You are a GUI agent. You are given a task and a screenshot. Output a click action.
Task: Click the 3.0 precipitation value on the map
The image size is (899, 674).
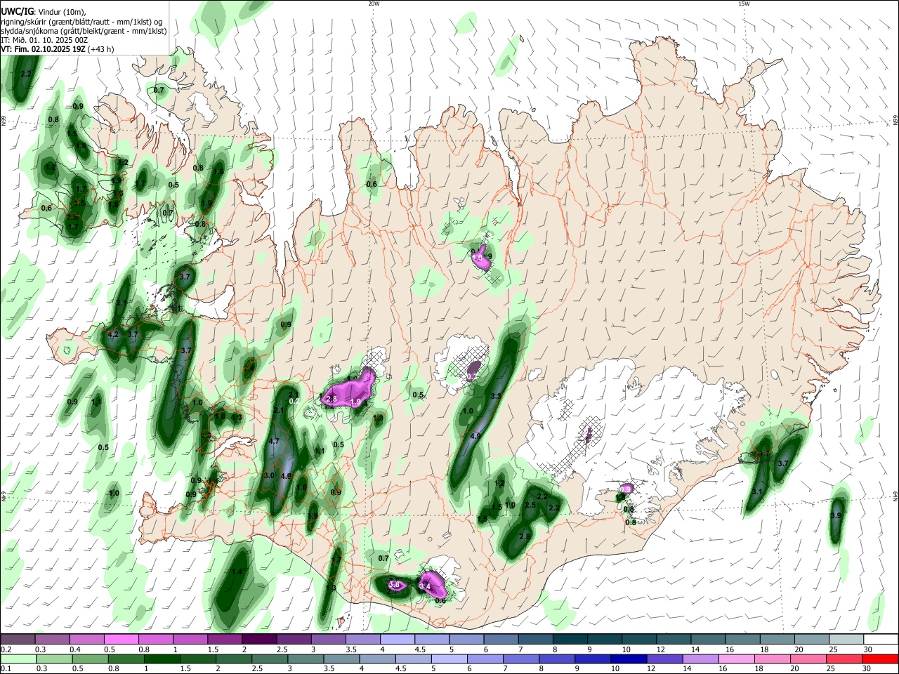click(269, 475)
